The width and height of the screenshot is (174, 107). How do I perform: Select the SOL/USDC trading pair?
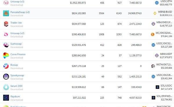(166, 86)
